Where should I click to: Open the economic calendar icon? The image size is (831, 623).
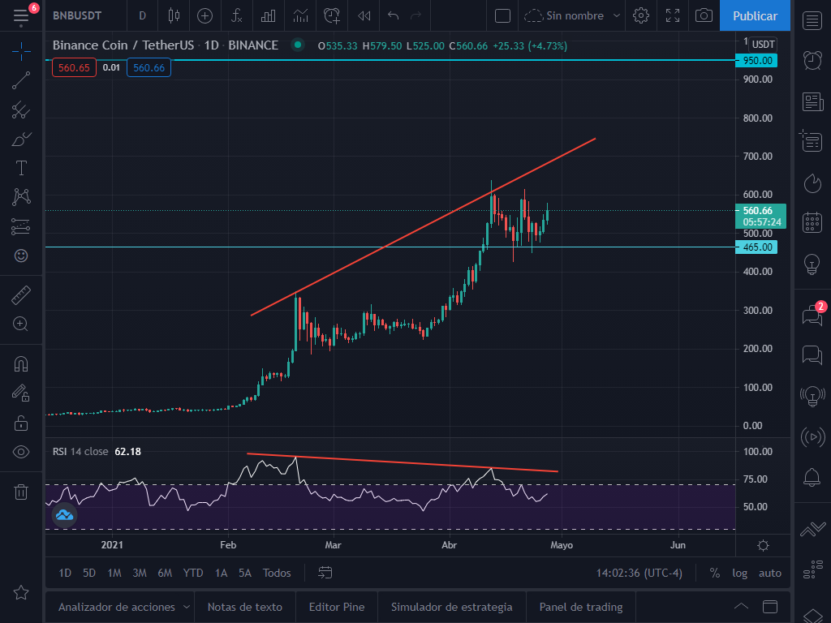(x=812, y=222)
